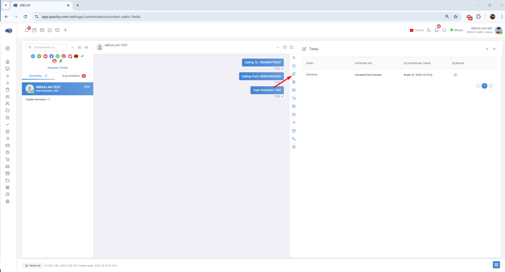The height and width of the screenshot is (272, 505).
Task: Bookmark this page with star icon
Action: coord(456,17)
